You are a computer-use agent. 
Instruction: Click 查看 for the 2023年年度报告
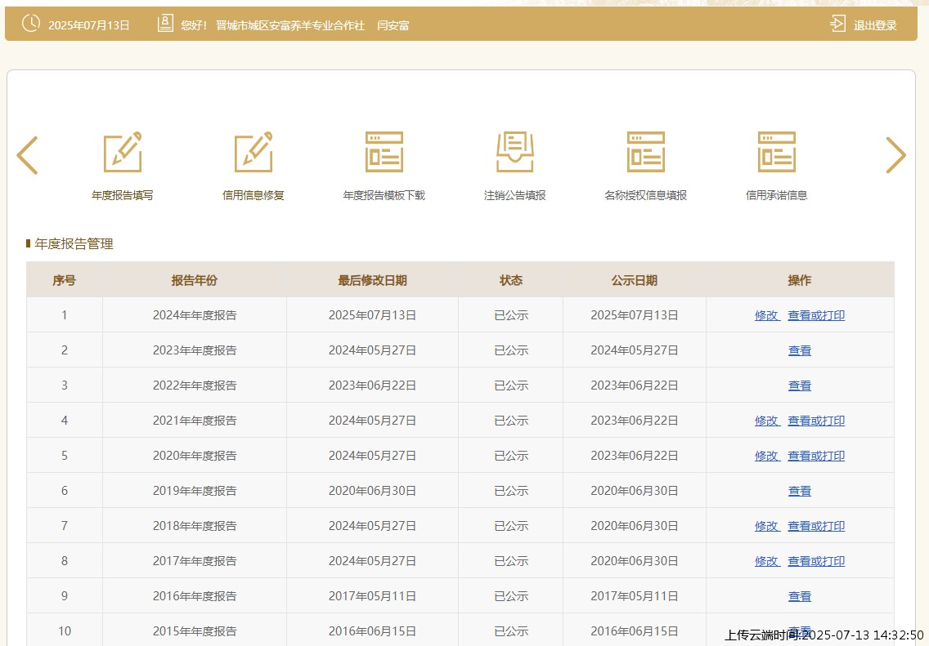pyautogui.click(x=799, y=350)
